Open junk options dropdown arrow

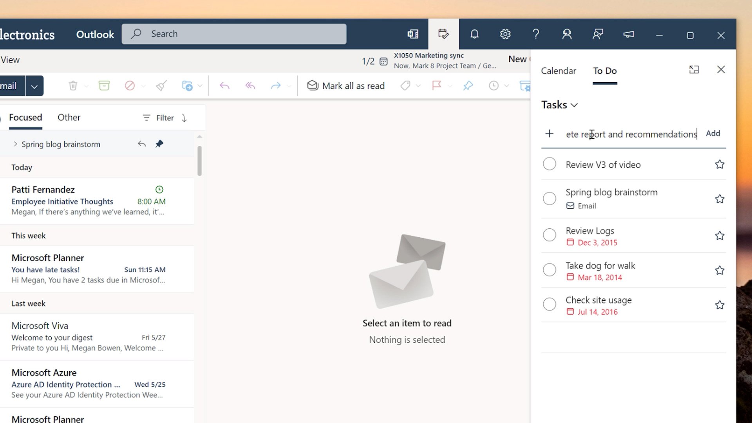coord(143,86)
